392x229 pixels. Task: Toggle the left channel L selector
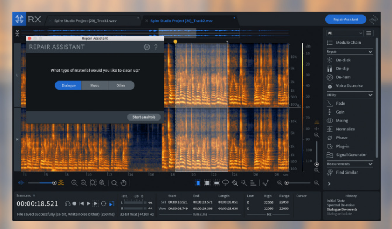click(17, 75)
